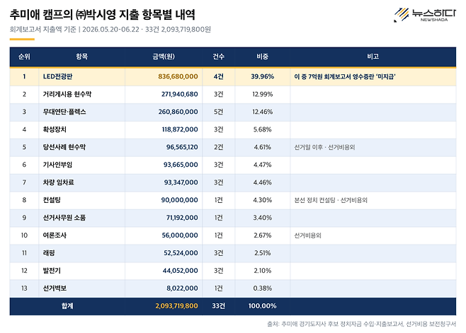466x333 pixels.
Task: Select the 항목 column header
Action: pos(81,57)
